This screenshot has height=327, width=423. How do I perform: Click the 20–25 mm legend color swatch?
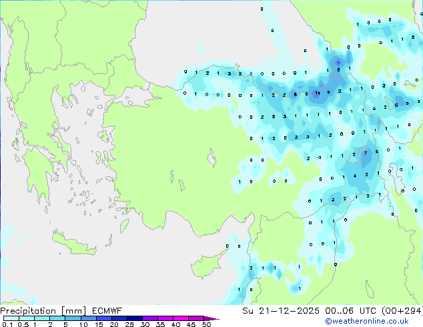tap(119, 318)
